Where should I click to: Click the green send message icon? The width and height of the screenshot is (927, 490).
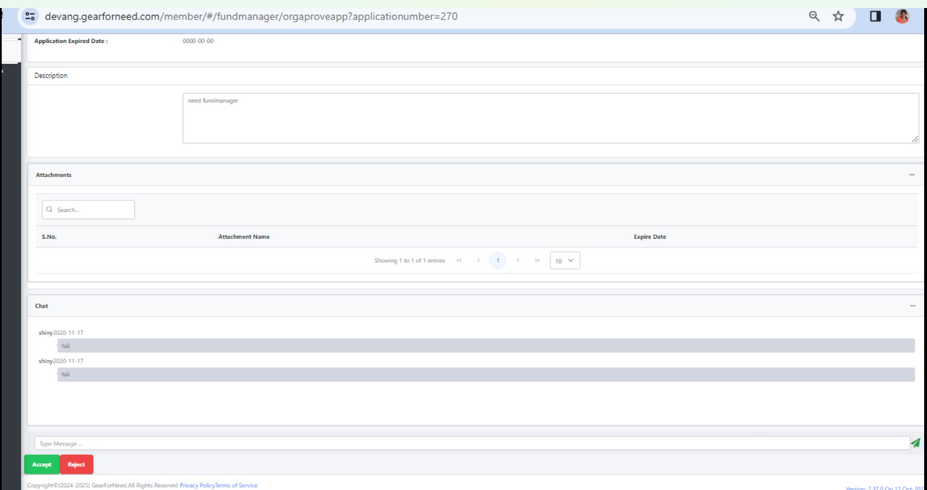click(915, 443)
